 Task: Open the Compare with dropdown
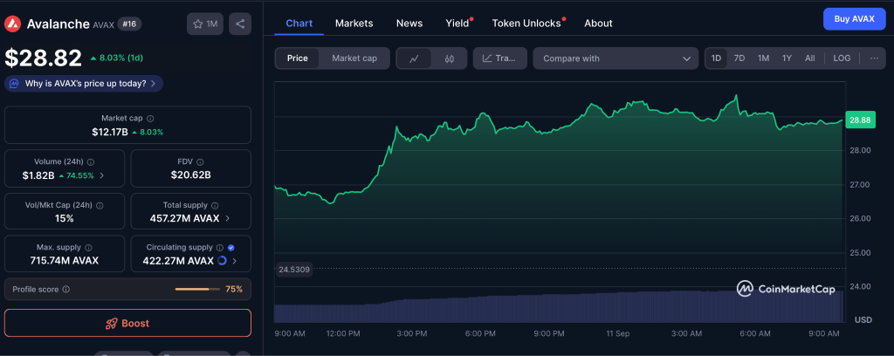pyautogui.click(x=615, y=58)
